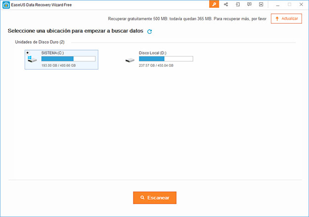The width and height of the screenshot is (309, 217).
Task: Open the title bar dropdown menu icon
Action: click(261, 4)
